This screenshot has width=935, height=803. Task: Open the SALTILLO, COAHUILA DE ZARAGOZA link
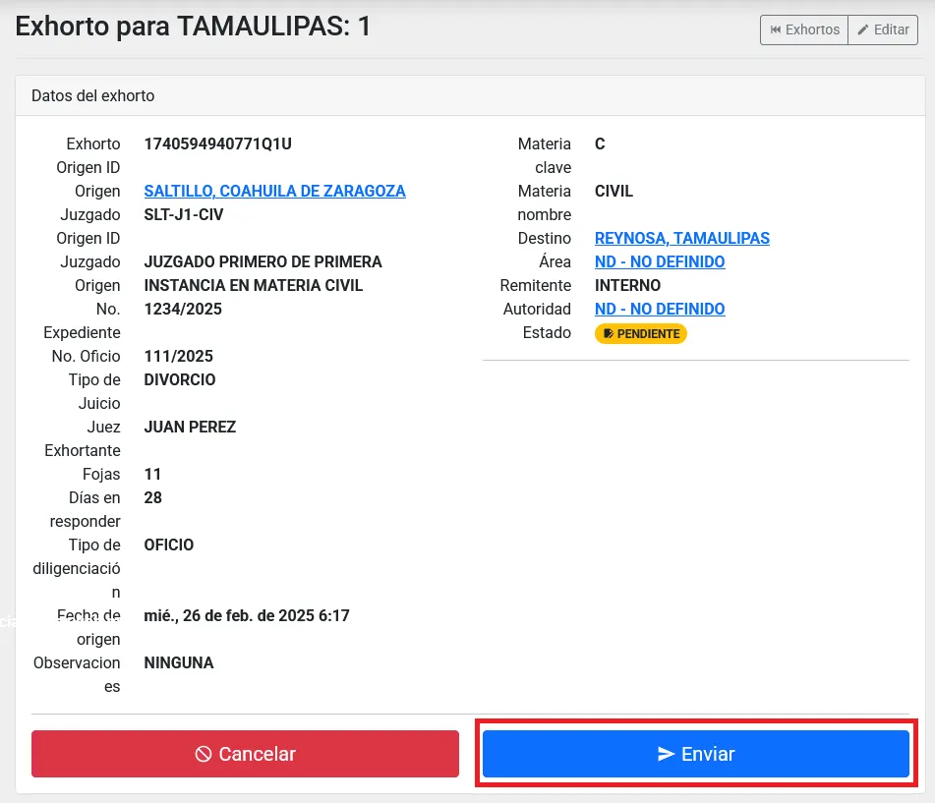[274, 191]
